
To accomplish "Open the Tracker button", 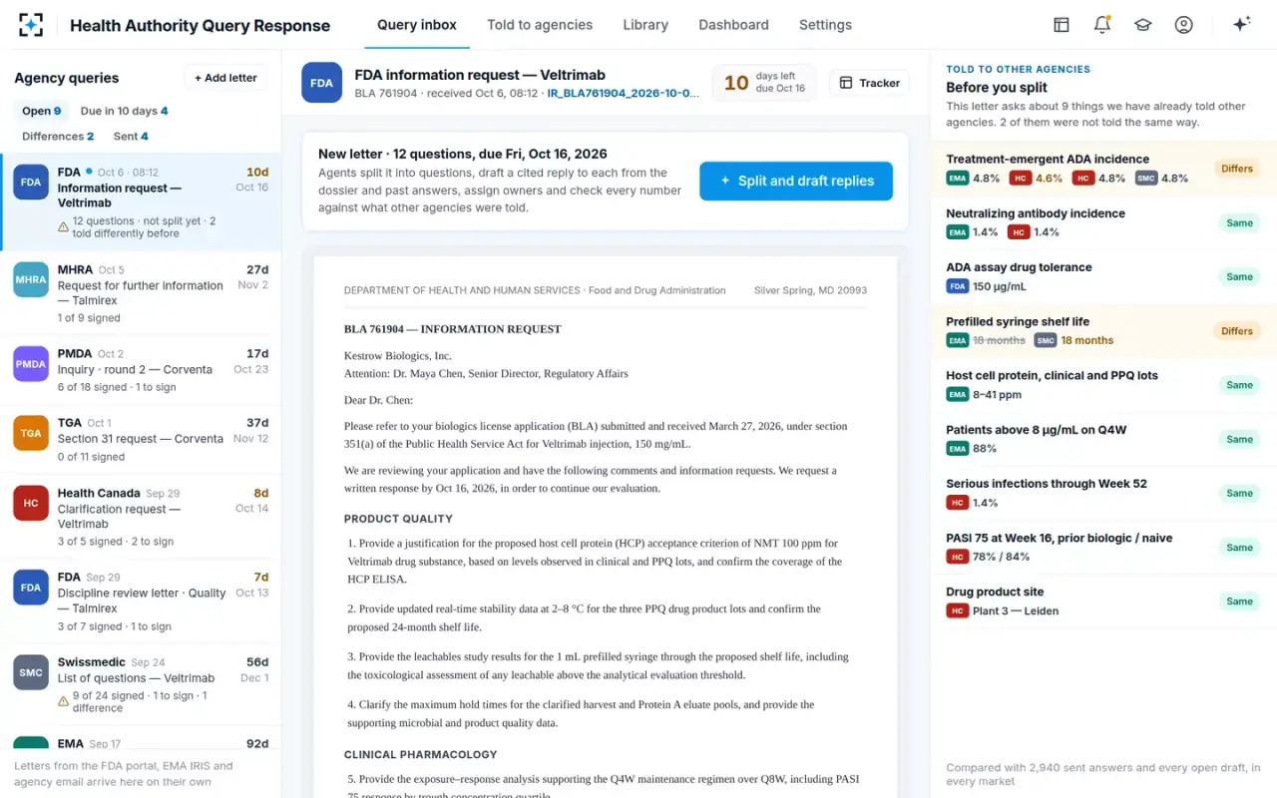I will (869, 83).
